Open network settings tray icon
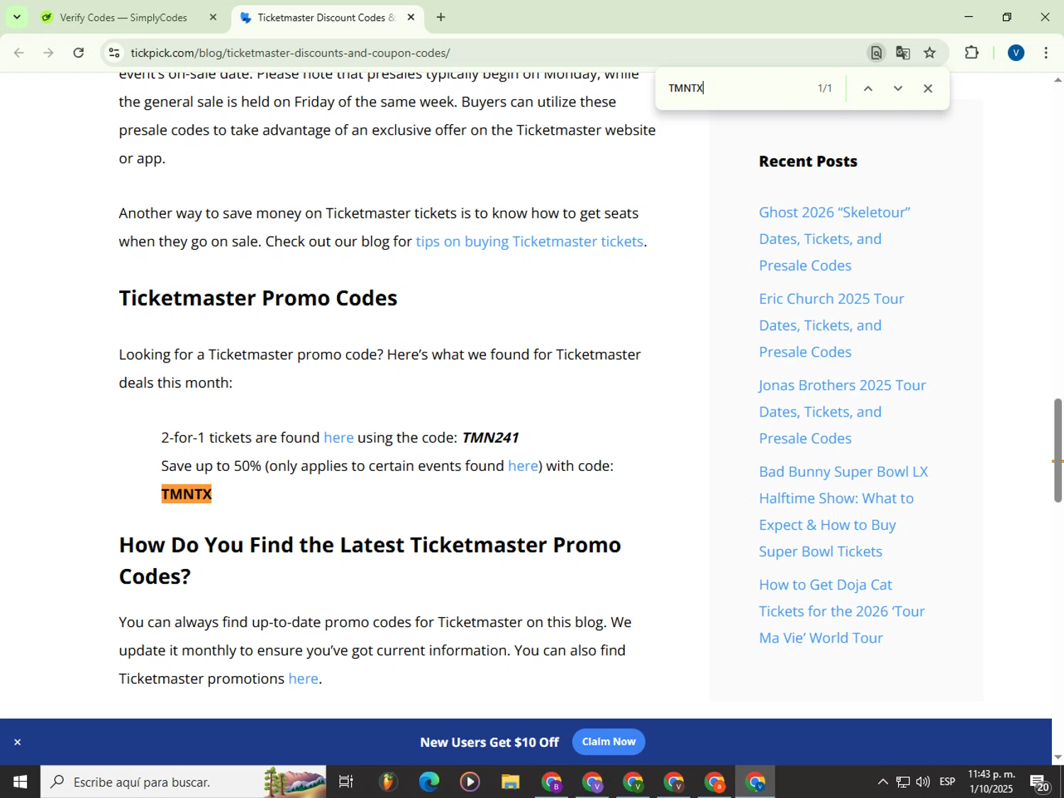This screenshot has height=798, width=1064. click(903, 782)
